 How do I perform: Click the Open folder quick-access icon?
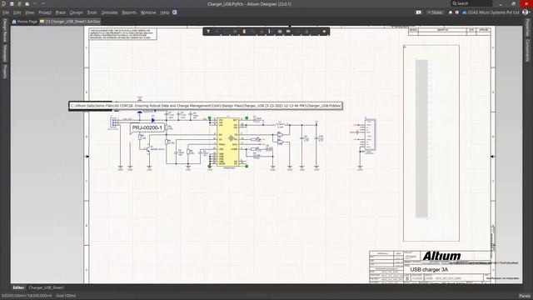pyautogui.click(x=27, y=3)
